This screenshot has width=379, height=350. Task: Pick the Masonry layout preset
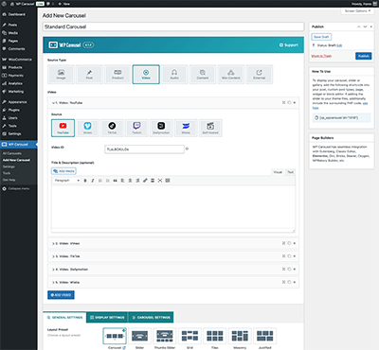click(x=240, y=336)
